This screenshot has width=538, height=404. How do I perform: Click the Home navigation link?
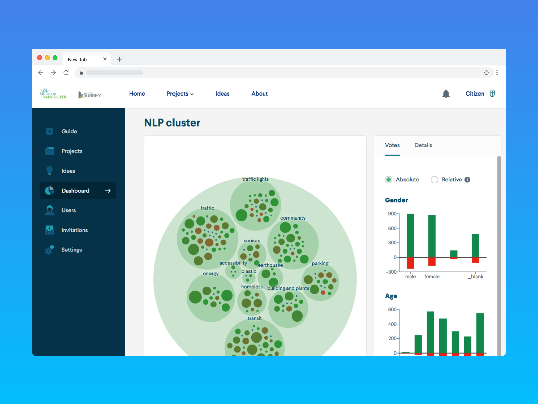coord(137,94)
